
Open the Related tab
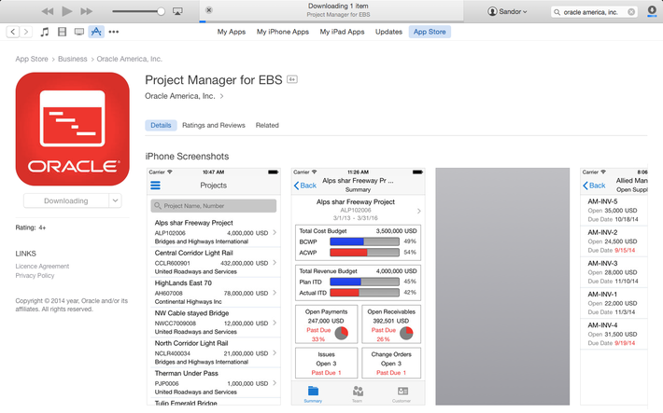pos(267,126)
